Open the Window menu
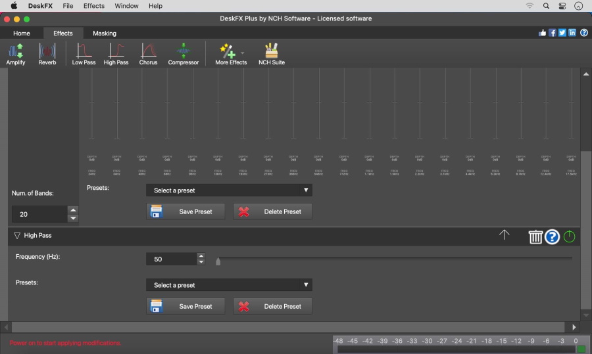 pyautogui.click(x=126, y=6)
